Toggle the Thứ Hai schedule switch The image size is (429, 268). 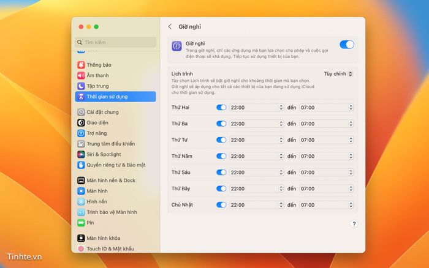pyautogui.click(x=221, y=107)
